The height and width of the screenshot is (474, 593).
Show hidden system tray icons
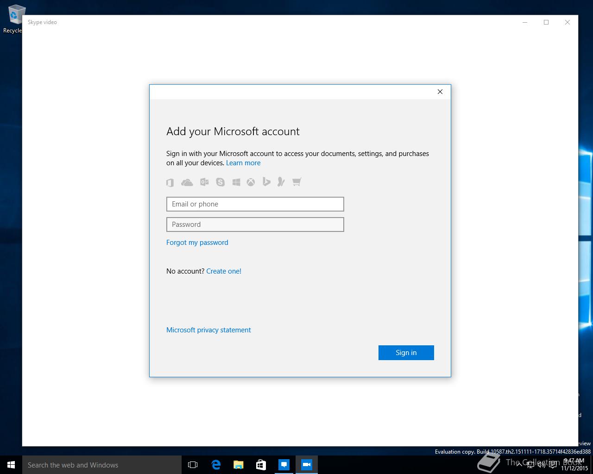coord(519,465)
